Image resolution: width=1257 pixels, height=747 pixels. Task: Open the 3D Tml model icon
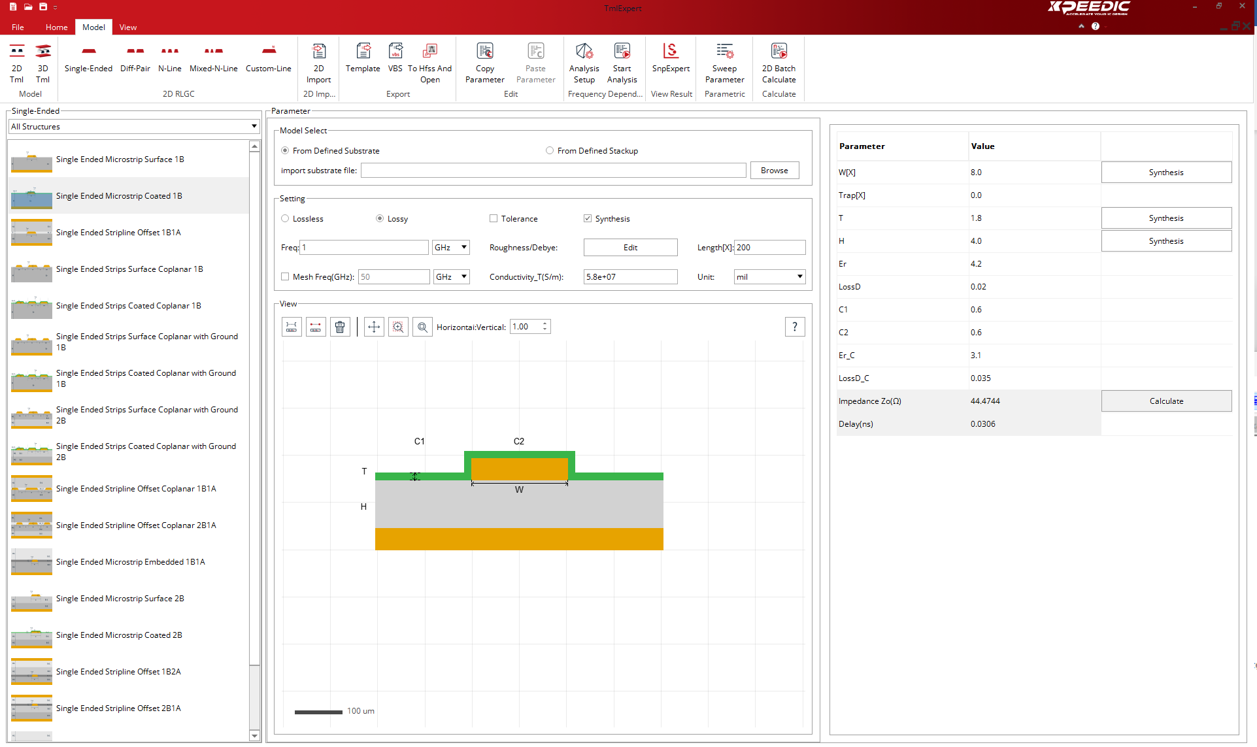point(42,63)
